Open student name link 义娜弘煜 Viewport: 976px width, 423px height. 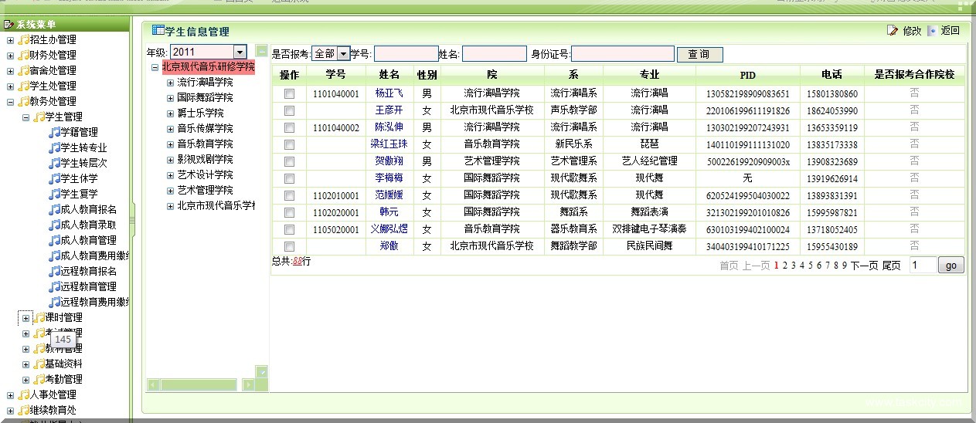point(389,229)
